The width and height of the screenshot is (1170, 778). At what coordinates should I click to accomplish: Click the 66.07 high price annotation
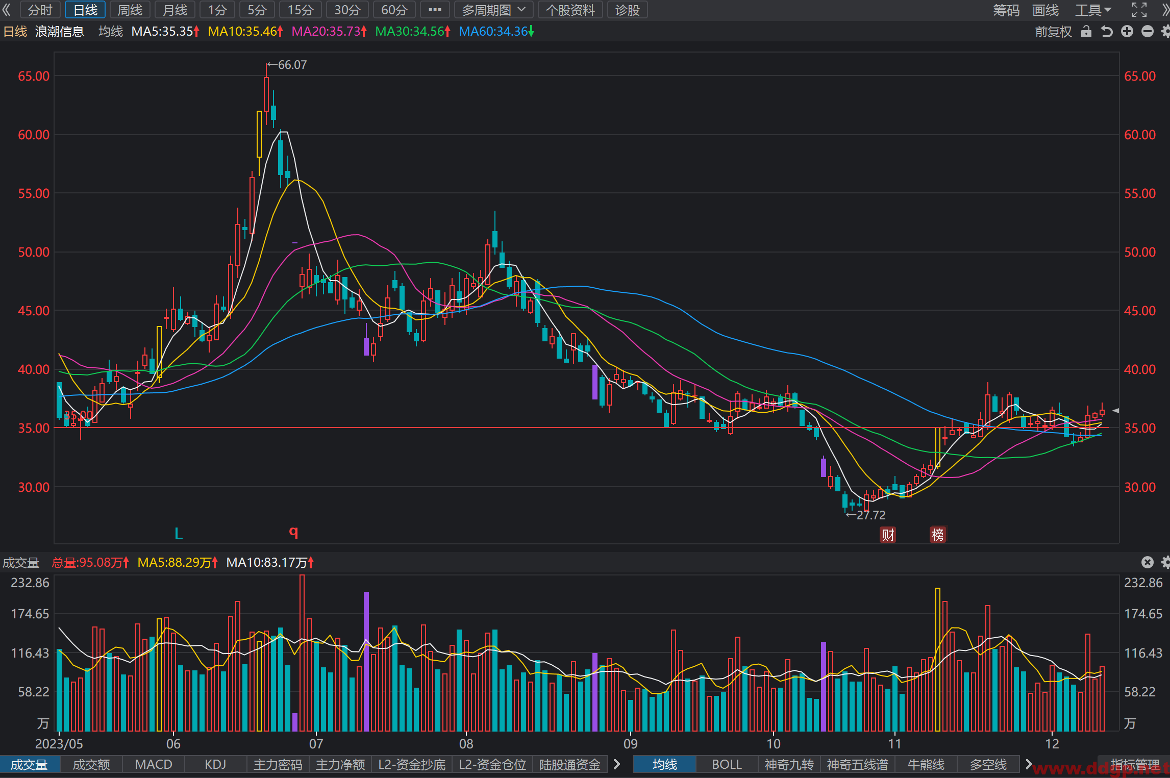coord(287,65)
